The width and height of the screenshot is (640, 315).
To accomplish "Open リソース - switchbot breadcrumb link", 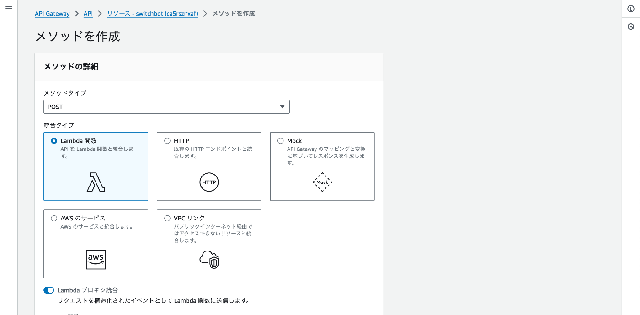I will coord(153,14).
